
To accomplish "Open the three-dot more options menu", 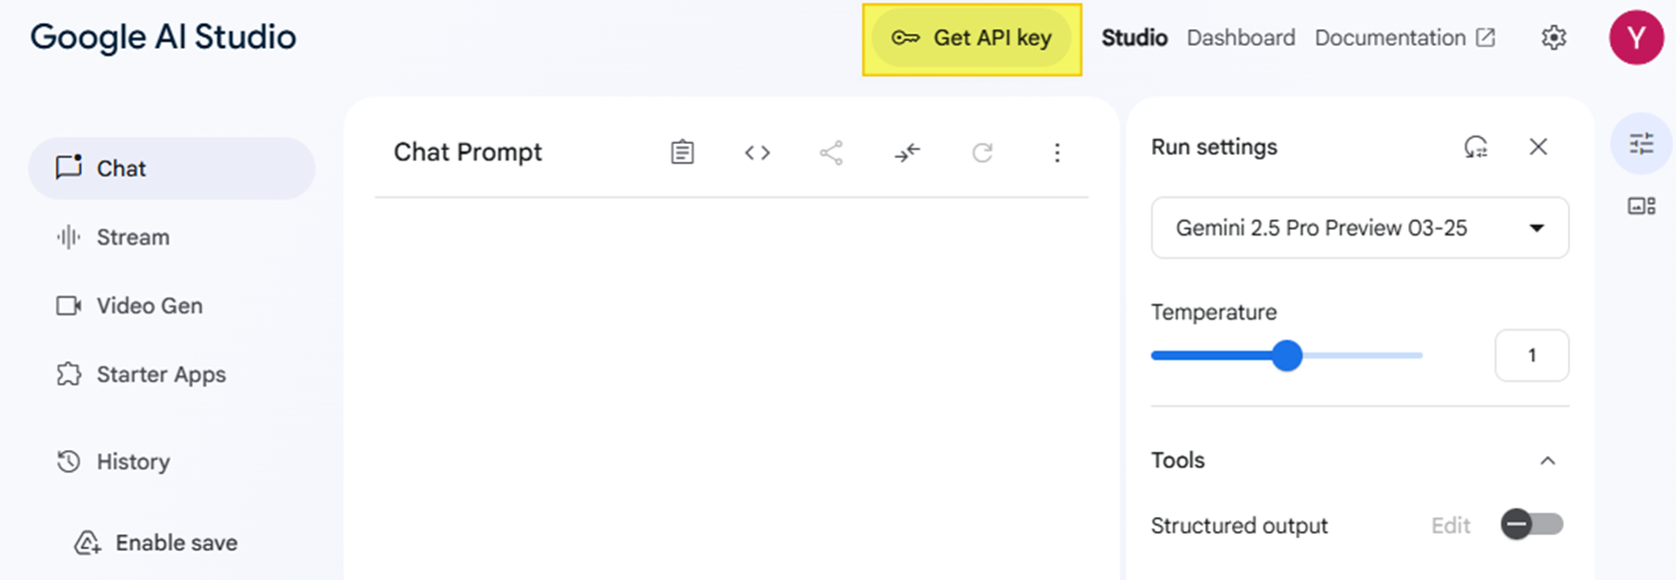I will point(1057,153).
